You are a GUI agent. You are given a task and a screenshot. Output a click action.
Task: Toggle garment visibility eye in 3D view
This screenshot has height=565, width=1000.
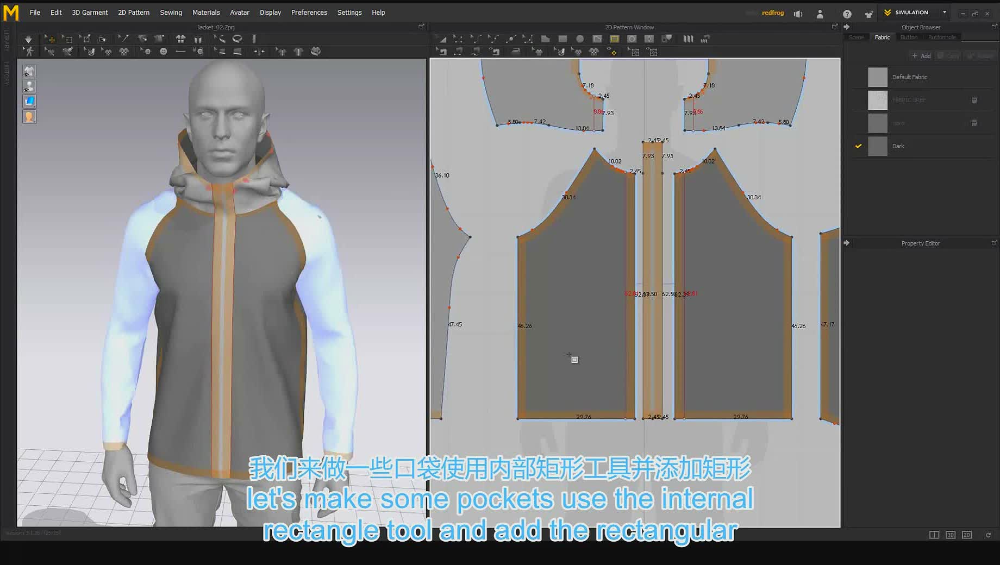[29, 71]
